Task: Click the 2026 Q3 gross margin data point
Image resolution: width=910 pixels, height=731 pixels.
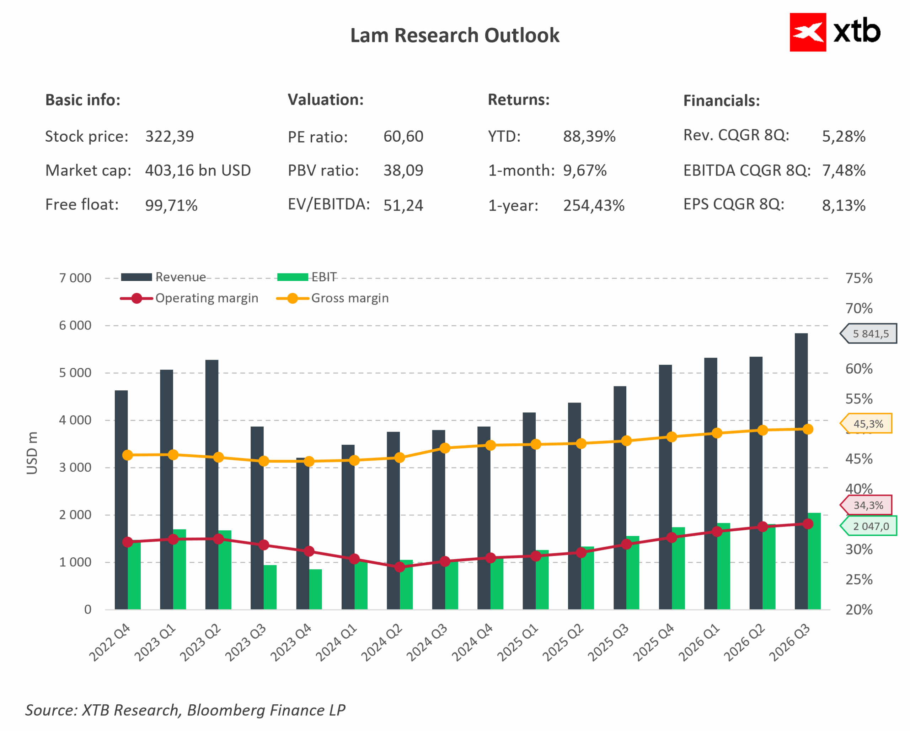Action: [x=808, y=429]
